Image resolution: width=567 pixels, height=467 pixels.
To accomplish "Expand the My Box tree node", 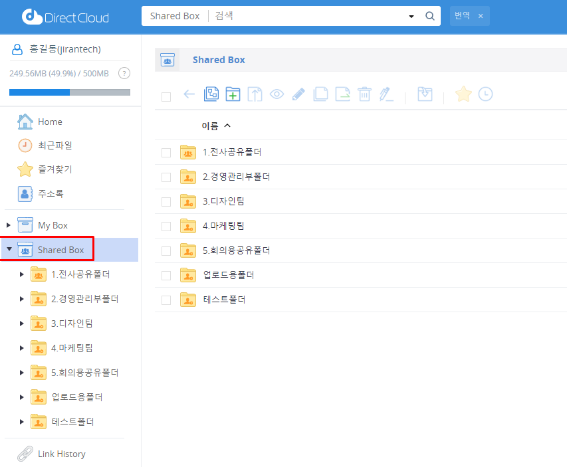I will click(x=9, y=225).
